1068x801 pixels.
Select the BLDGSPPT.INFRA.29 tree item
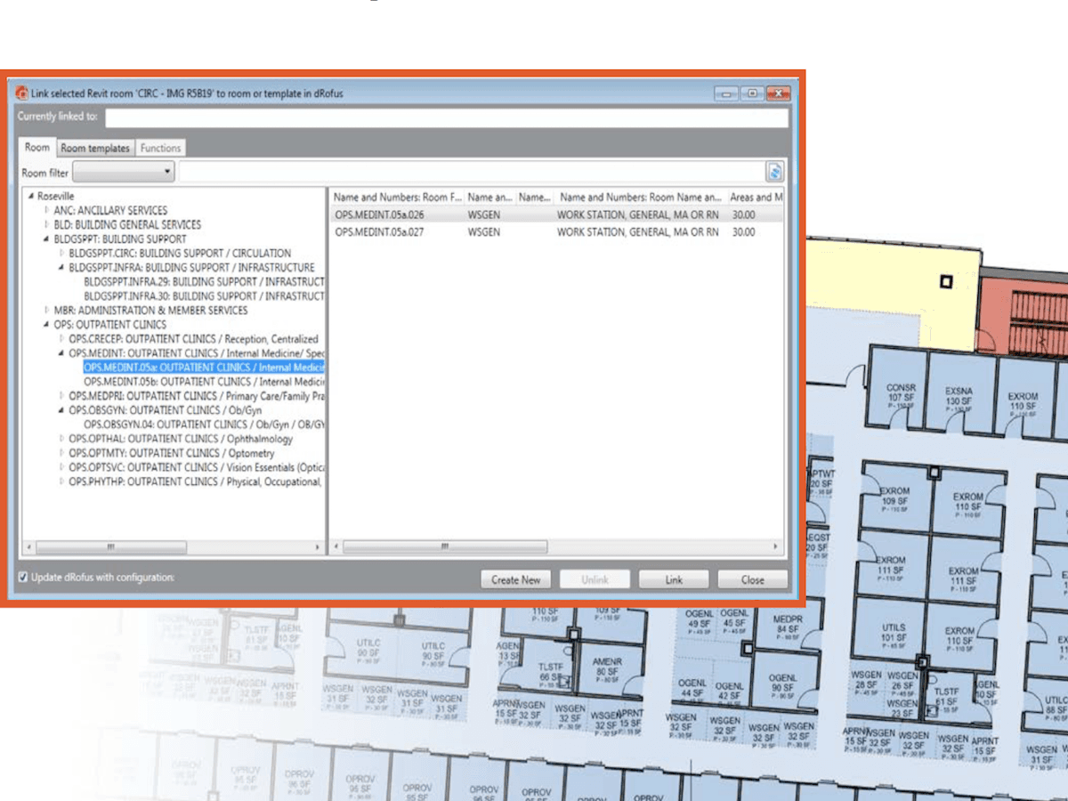pyautogui.click(x=204, y=281)
